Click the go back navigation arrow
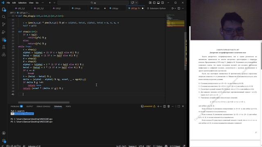 (x=50, y=3)
